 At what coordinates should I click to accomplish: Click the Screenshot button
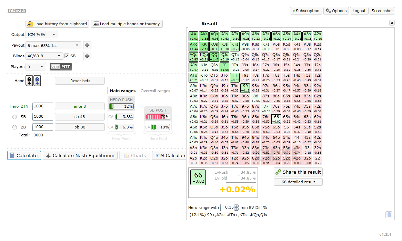(382, 11)
